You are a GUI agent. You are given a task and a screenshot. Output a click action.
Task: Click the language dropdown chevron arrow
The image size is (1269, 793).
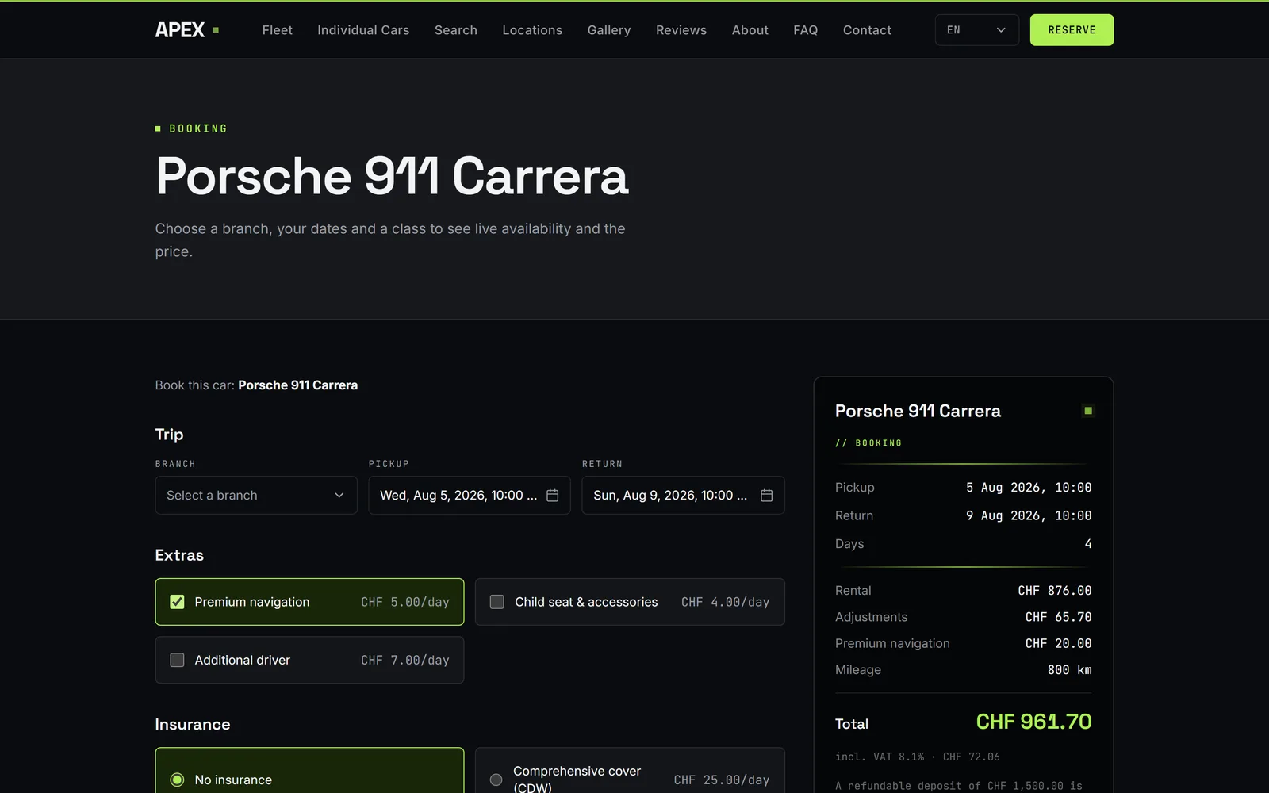[1001, 30]
